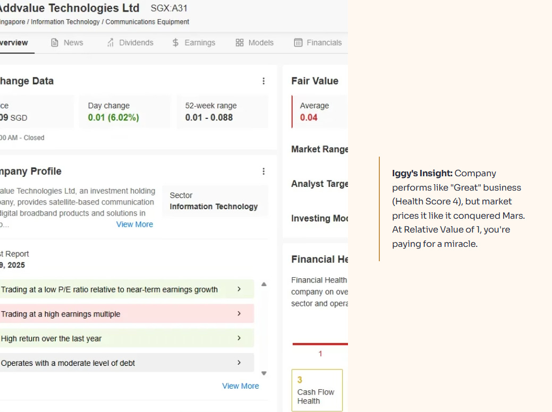Click the Fair Value heading
The image size is (552, 412).
click(315, 81)
